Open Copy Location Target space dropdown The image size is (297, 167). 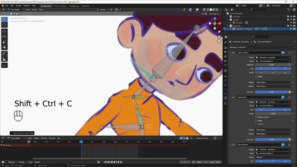273,83
